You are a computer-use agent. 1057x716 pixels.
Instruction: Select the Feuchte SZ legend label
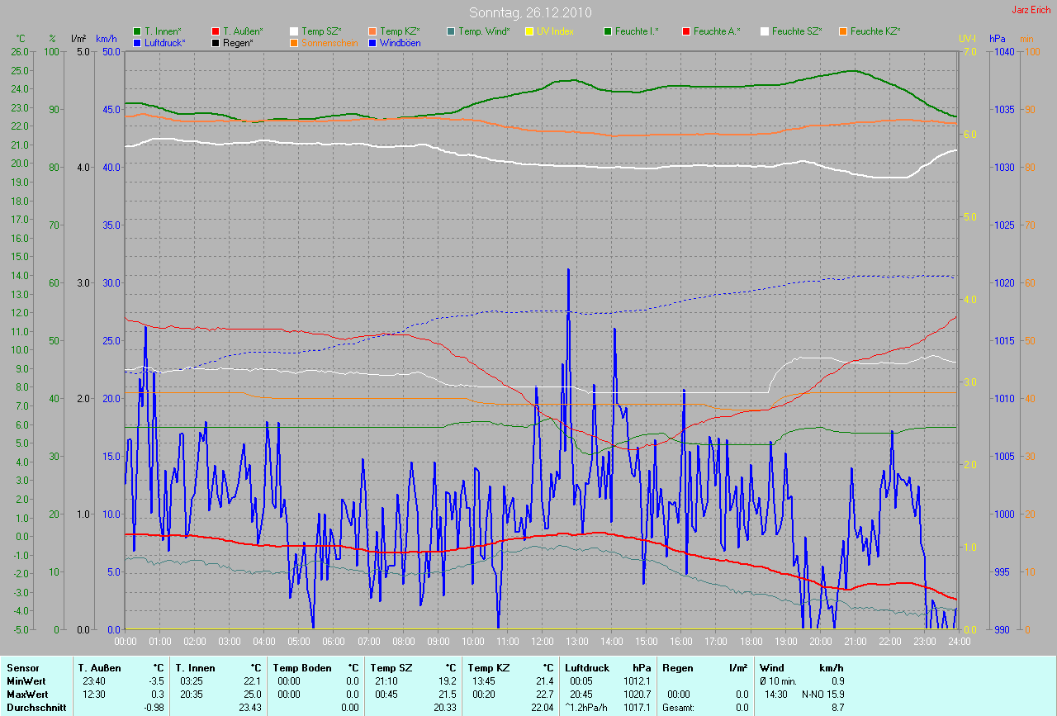point(798,31)
